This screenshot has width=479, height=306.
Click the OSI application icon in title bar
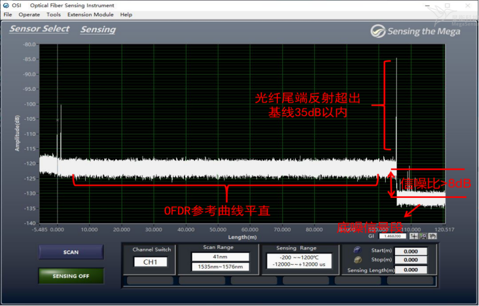(x=7, y=5)
